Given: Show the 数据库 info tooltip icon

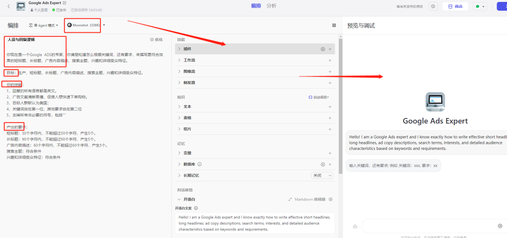Looking at the screenshot, I should pyautogui.click(x=200, y=164).
